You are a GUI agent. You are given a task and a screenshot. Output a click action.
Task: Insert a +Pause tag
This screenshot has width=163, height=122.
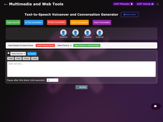pos(26,58)
